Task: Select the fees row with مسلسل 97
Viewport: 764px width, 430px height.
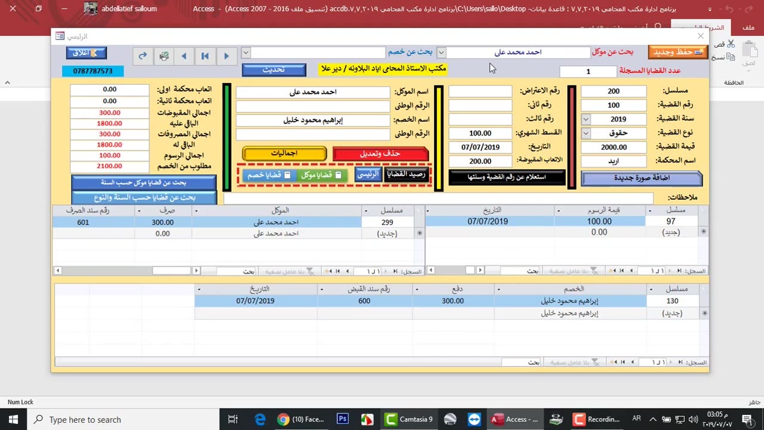Action: coord(567,222)
